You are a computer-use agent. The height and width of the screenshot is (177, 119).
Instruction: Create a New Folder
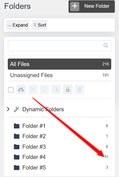pyautogui.click(x=92, y=6)
